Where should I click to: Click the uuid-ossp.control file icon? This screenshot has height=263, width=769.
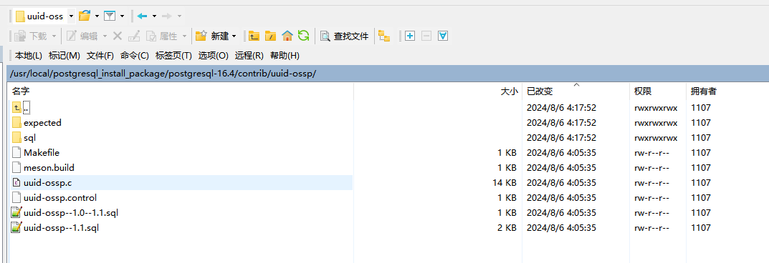tap(16, 198)
